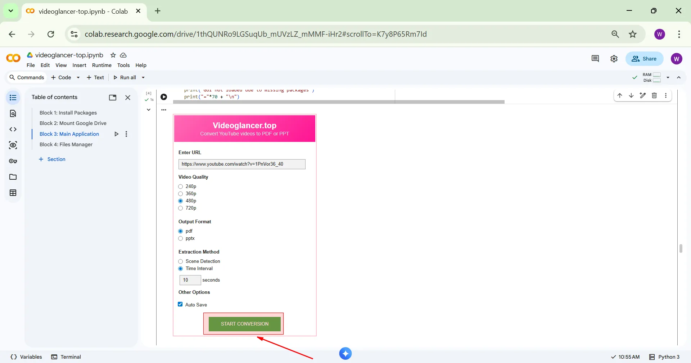Open the RAM Disk resources dropdown
This screenshot has width=691, height=363.
click(x=668, y=77)
